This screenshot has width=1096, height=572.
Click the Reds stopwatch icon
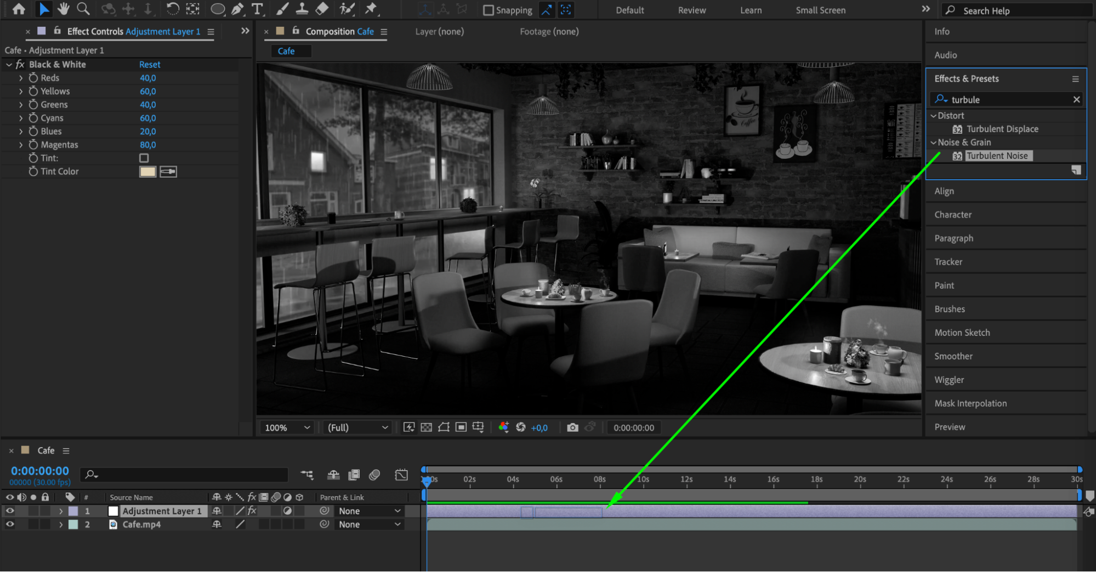point(33,78)
